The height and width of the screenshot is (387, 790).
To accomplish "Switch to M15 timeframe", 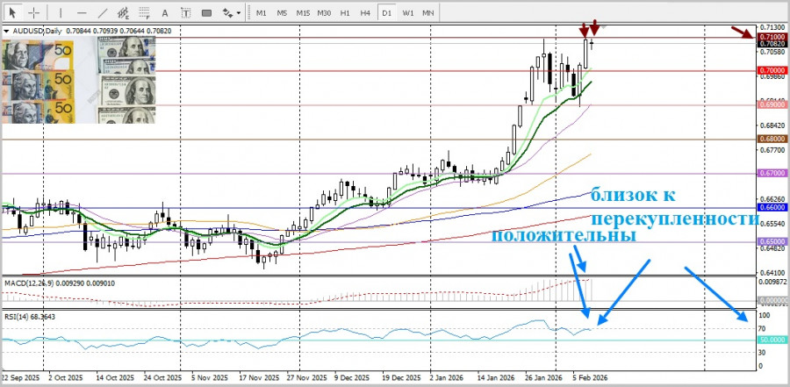I will point(303,12).
